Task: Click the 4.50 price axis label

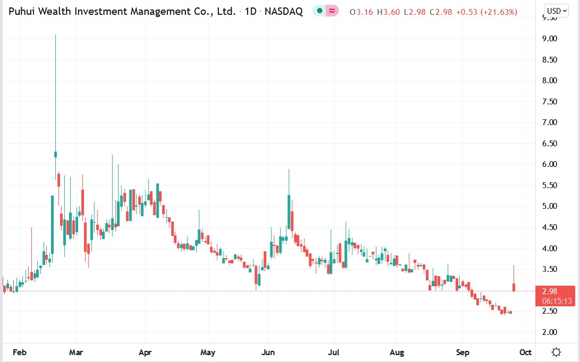Action: [x=550, y=227]
